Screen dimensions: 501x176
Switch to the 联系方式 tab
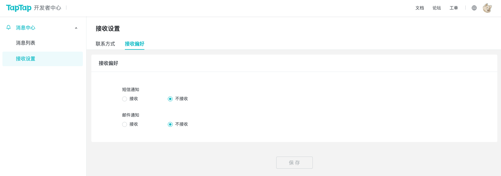coord(105,44)
